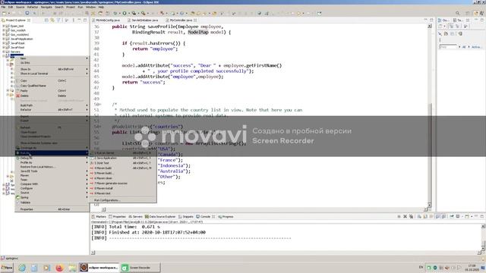Viewport: 486px width, 273px height.
Task: Open Screen Recorder taskbar button
Action: pos(140,268)
